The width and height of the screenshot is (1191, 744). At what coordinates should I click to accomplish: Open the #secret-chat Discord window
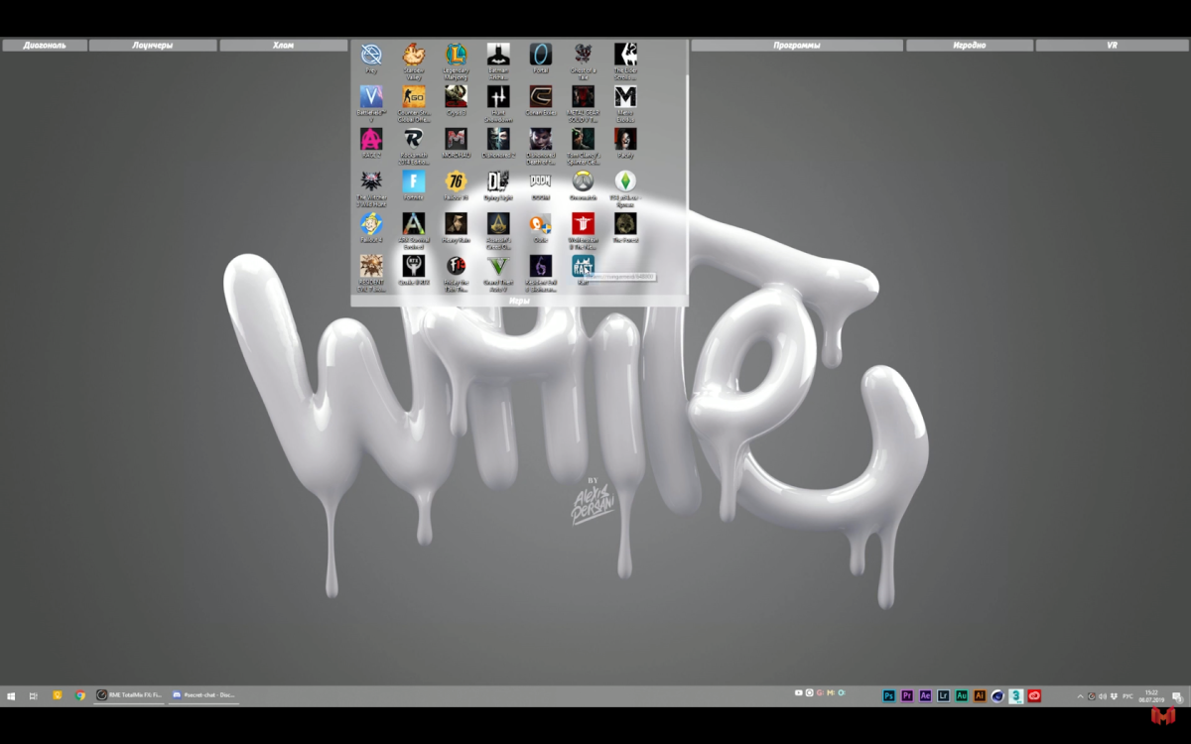tap(203, 695)
